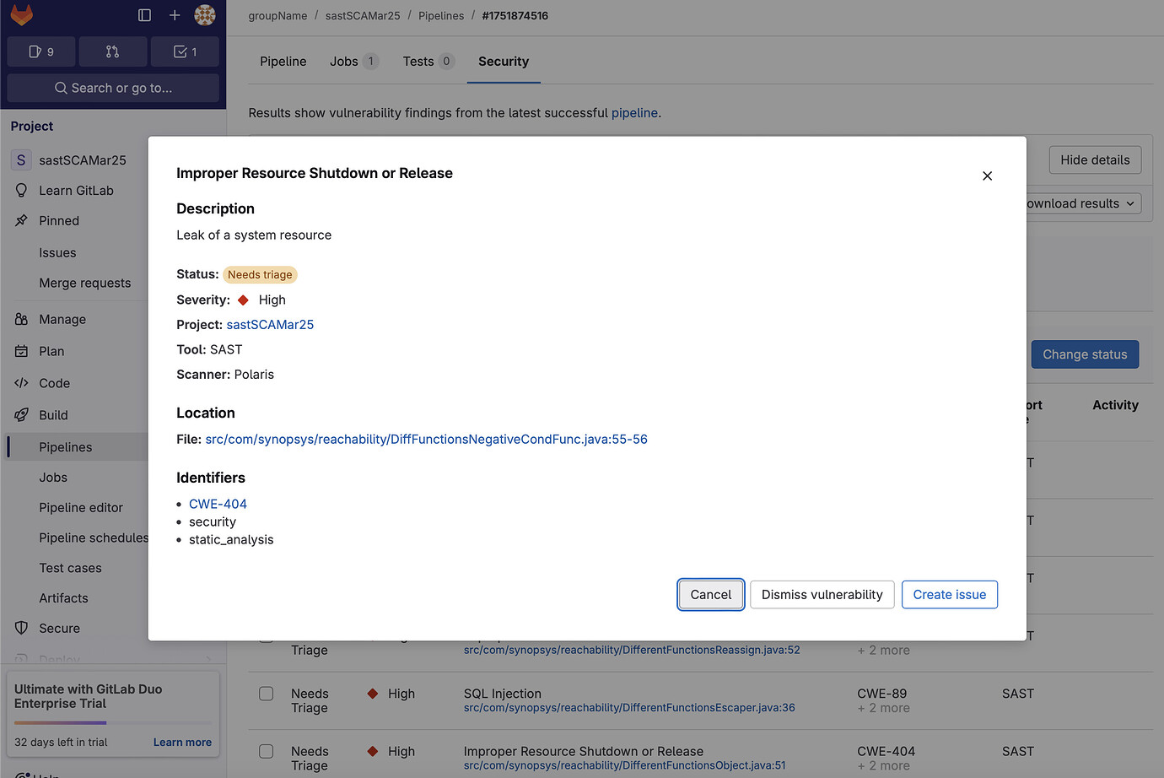Open Pipeline editor in the sidebar
The image size is (1164, 778).
[x=81, y=508]
